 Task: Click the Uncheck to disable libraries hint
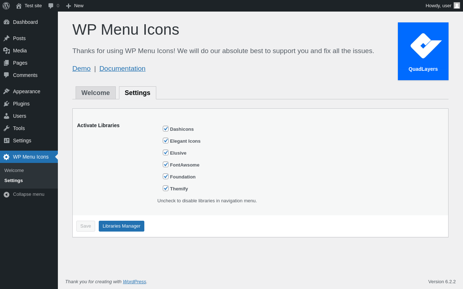tap(207, 201)
